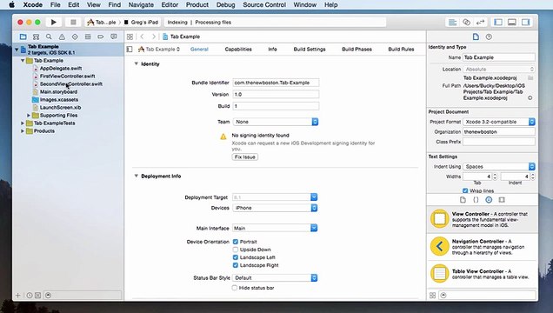Open the Build Rules tab
The width and height of the screenshot is (553, 313).
[402, 50]
